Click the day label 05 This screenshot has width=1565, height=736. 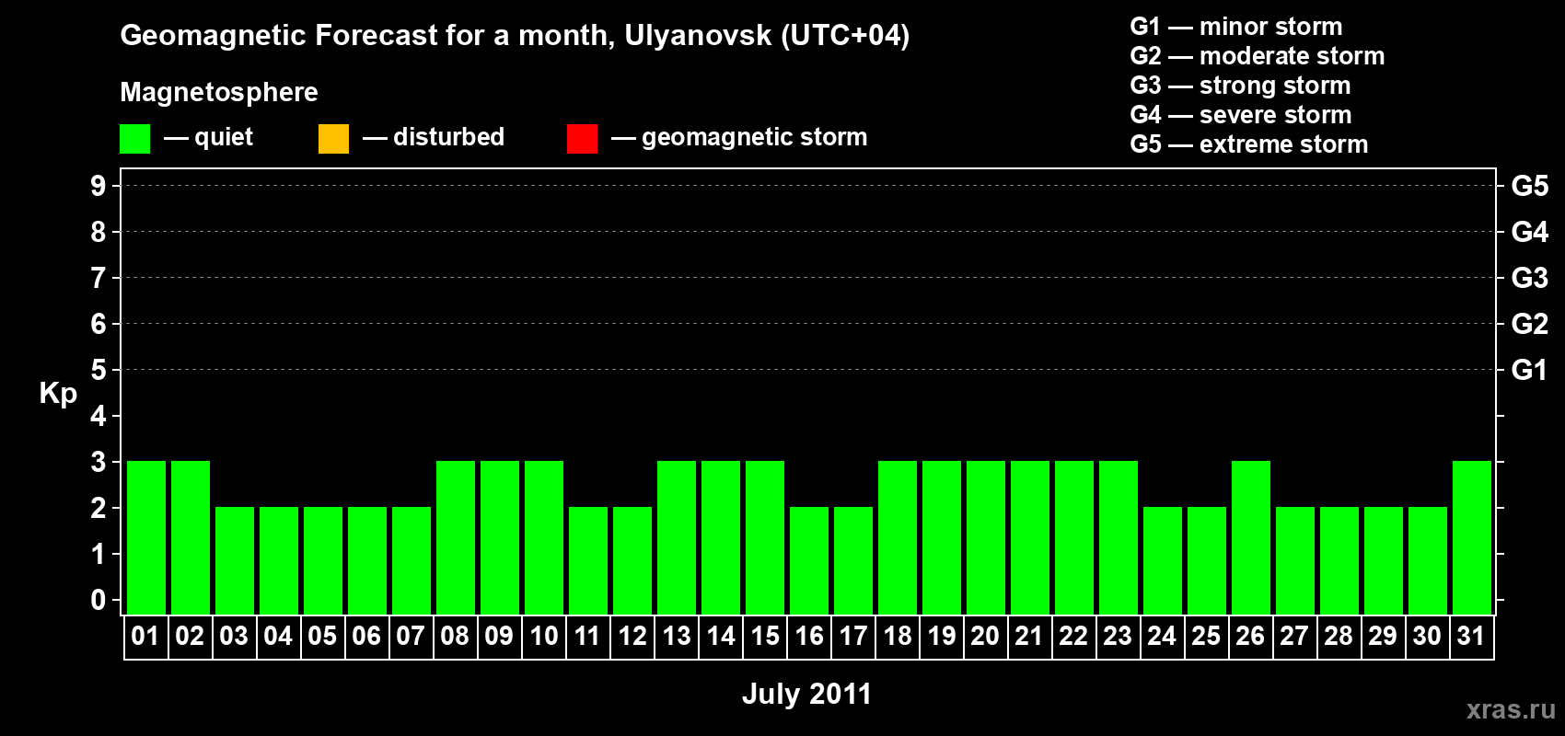pos(322,636)
